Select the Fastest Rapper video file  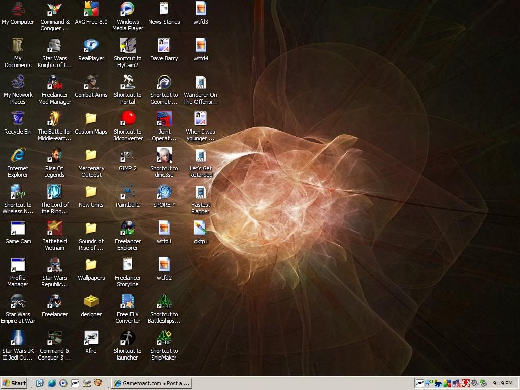click(200, 191)
